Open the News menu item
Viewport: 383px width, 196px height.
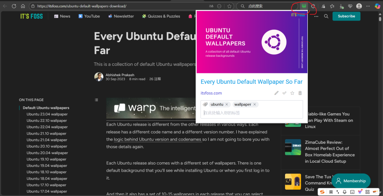(x=62, y=16)
